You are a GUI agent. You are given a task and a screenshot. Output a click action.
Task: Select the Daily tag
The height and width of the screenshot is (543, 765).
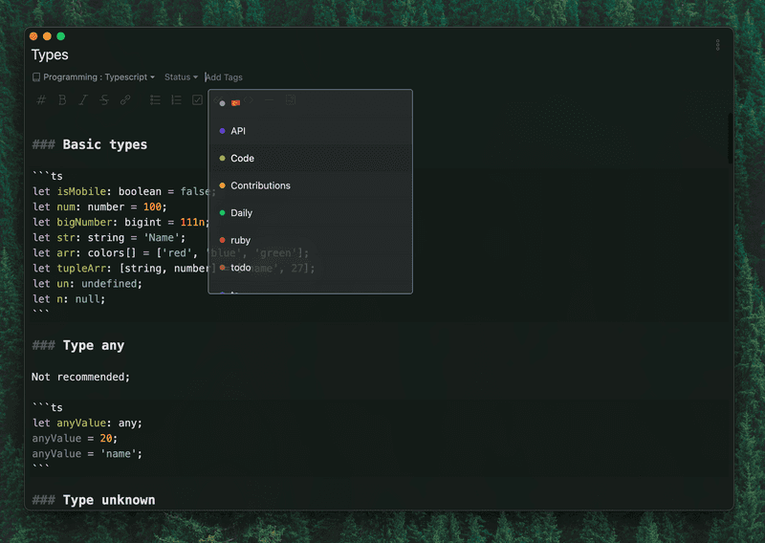(242, 213)
